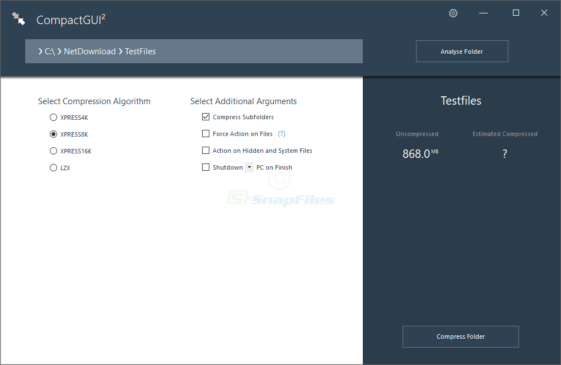
Task: Uncheck Compress Subfolders
Action: pyautogui.click(x=205, y=117)
